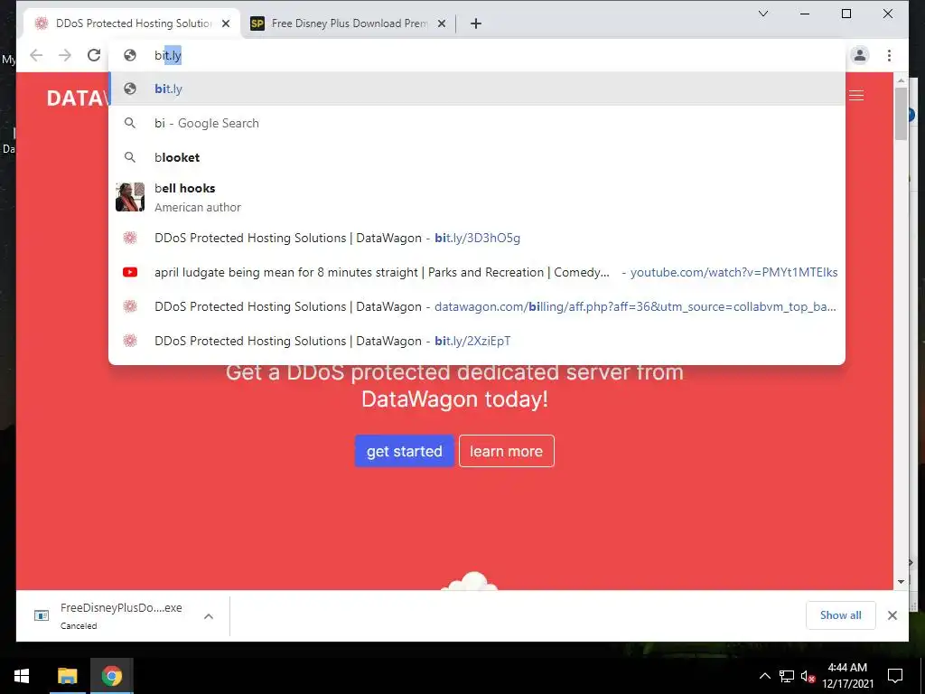Viewport: 925px width, 694px height.
Task: Click the page vertical scrollbar thumb
Action: pos(901,114)
